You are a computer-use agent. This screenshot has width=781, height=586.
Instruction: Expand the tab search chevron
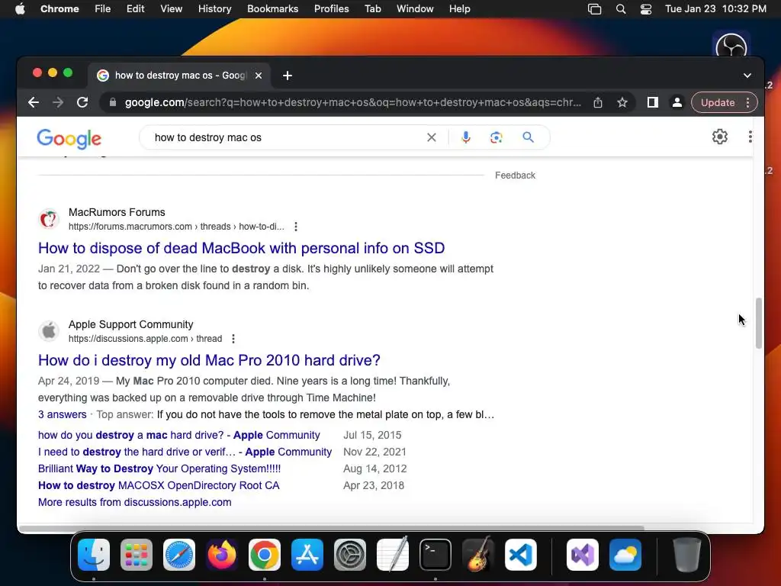tap(747, 76)
